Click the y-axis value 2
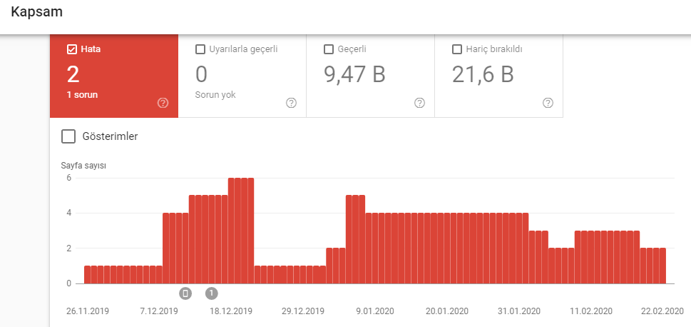 [x=69, y=248]
